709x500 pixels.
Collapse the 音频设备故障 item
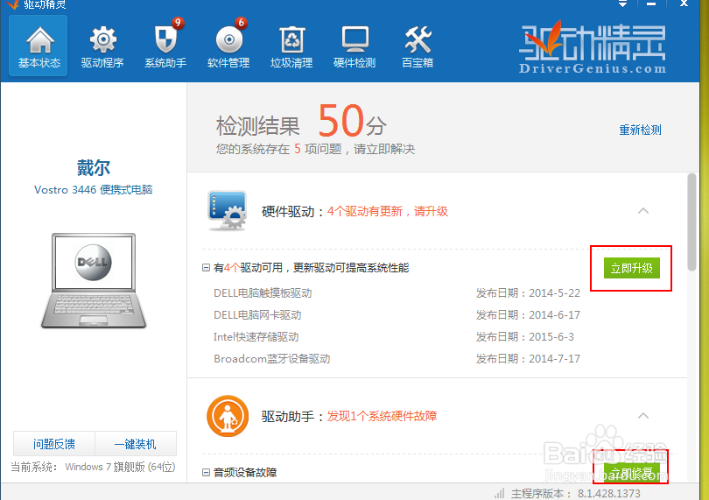[206, 472]
